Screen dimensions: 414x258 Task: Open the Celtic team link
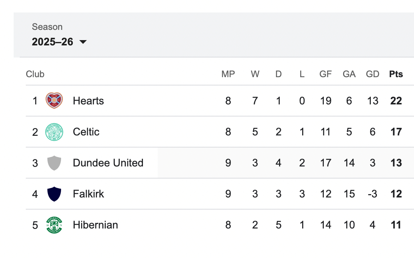86,132
